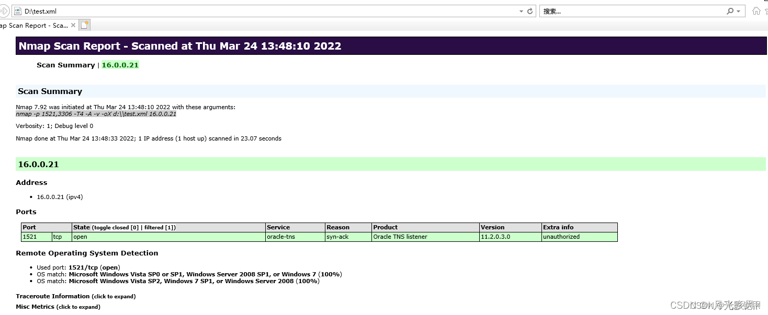This screenshot has height=315, width=768.
Task: Open a new tab
Action: point(84,25)
